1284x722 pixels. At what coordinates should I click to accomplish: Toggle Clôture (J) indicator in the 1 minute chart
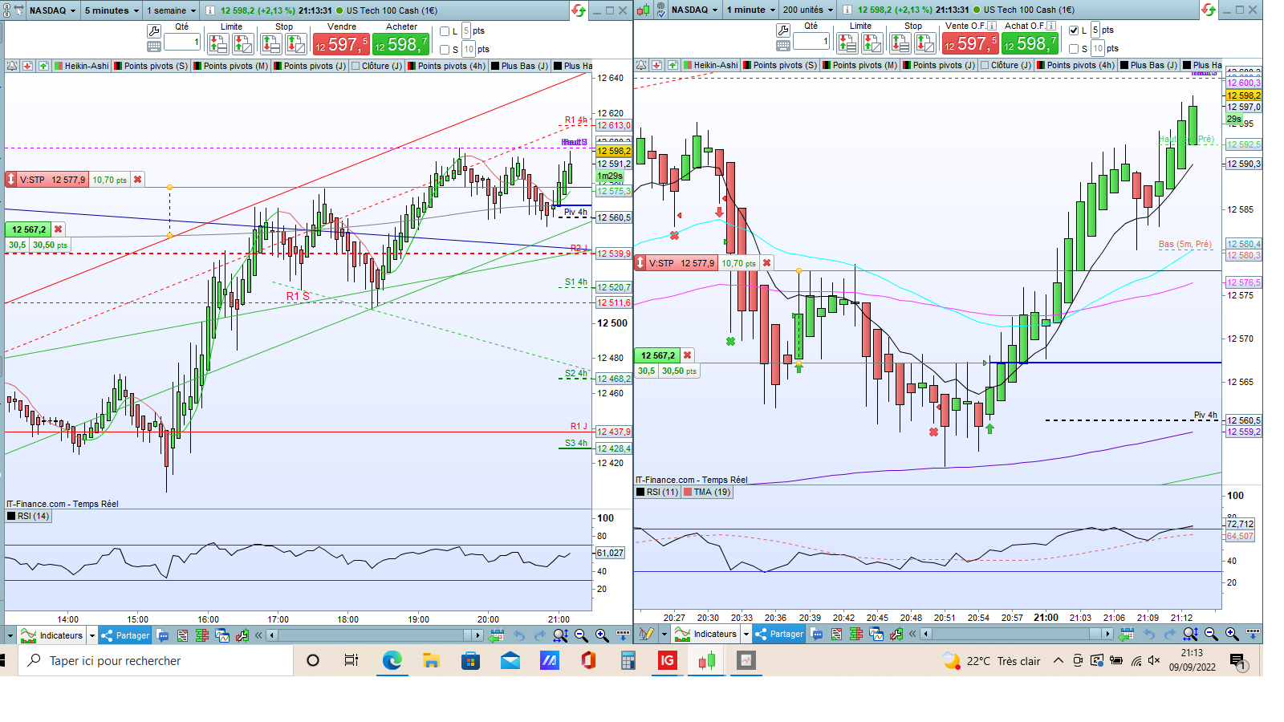tap(1006, 65)
